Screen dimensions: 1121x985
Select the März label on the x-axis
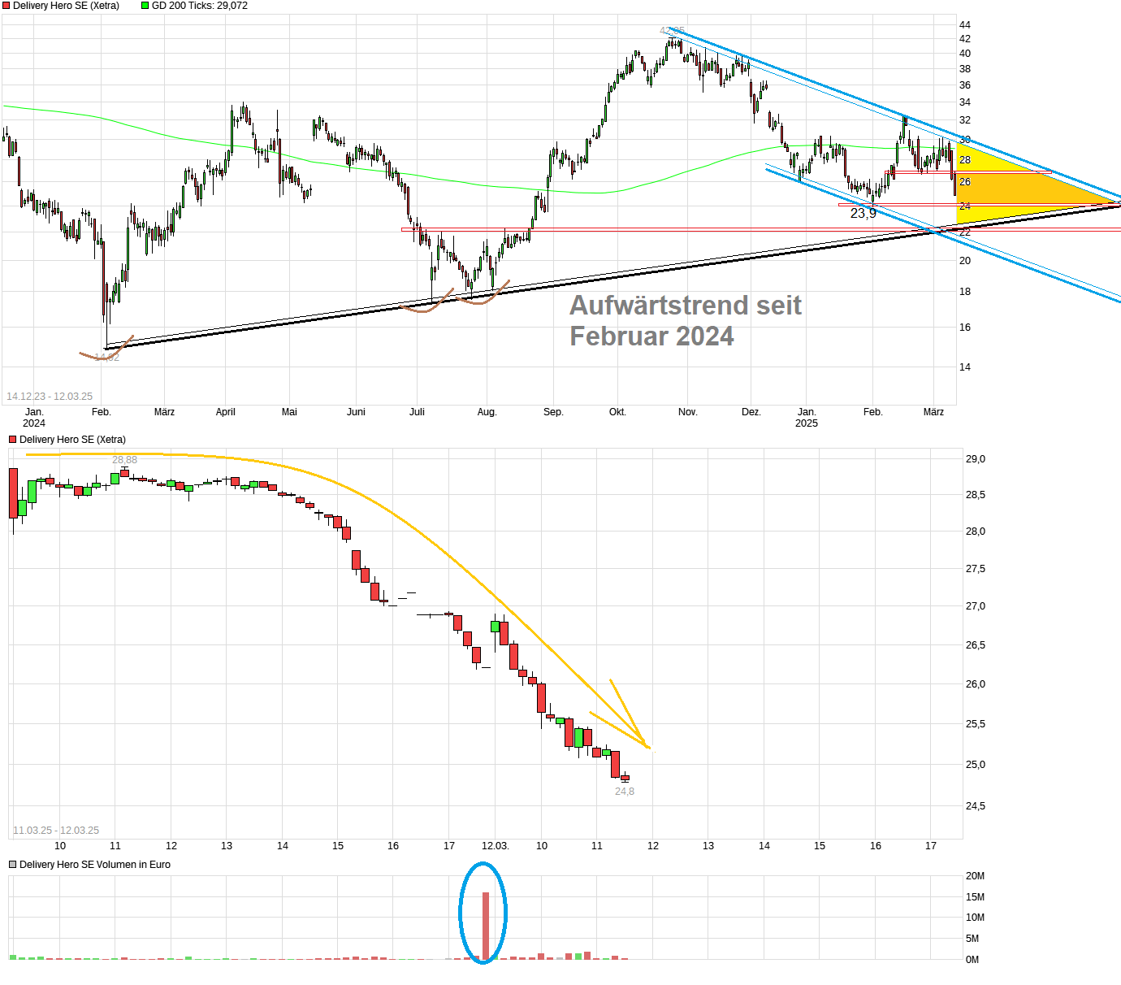(x=933, y=412)
